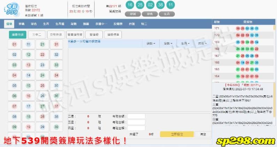Pick number 21 in the number grid

[43, 44]
